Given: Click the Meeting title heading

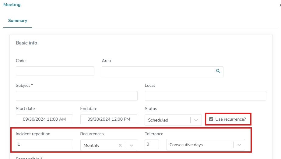Looking at the screenshot, I should [x=12, y=5].
